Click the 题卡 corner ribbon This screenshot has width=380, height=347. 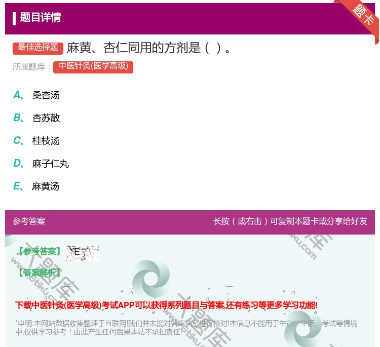(361, 17)
